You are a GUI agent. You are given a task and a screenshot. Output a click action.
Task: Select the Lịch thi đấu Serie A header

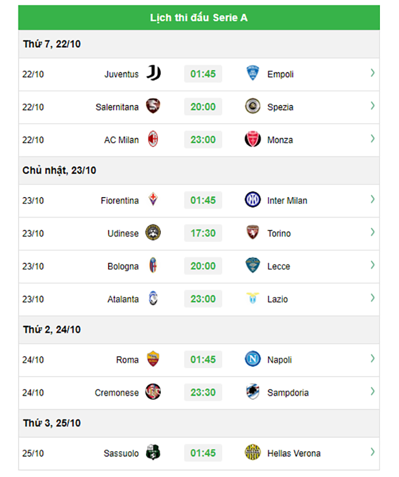tap(199, 18)
